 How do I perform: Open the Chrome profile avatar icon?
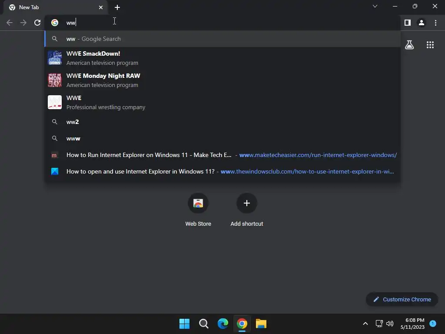pyautogui.click(x=422, y=23)
